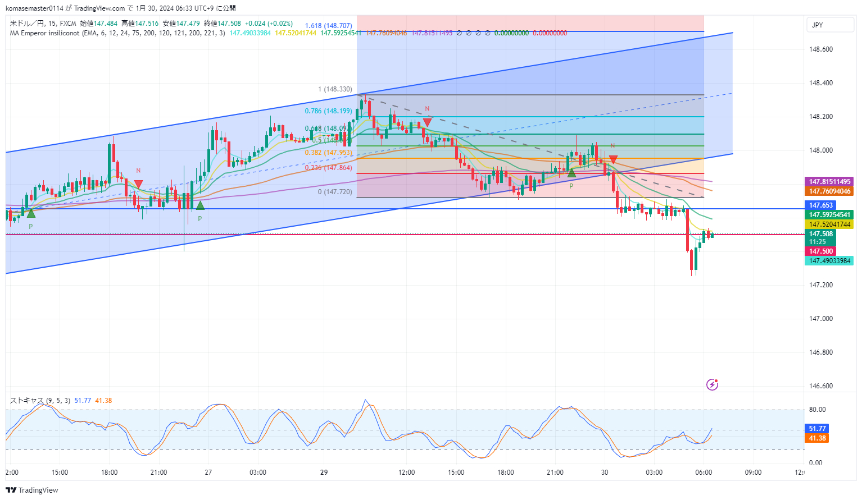Click the 米ドル/円, 15, FXCM symbol title
This screenshot has height=500, width=862.
click(x=43, y=24)
